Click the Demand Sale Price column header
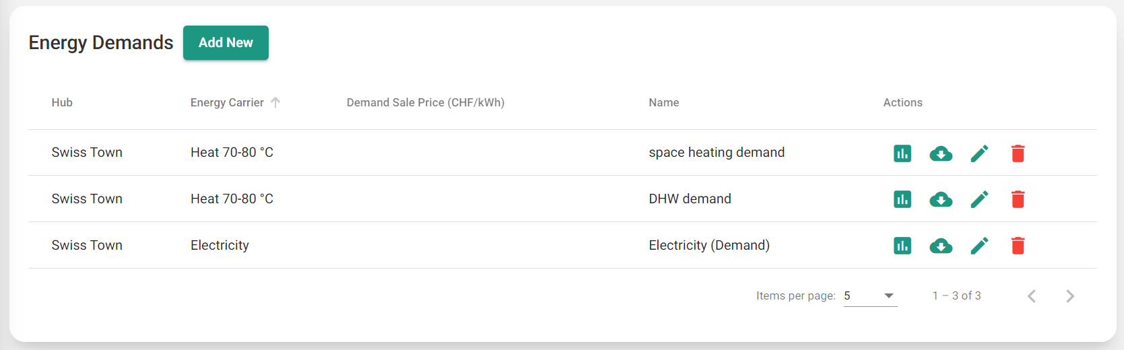The image size is (1124, 350). coord(425,102)
